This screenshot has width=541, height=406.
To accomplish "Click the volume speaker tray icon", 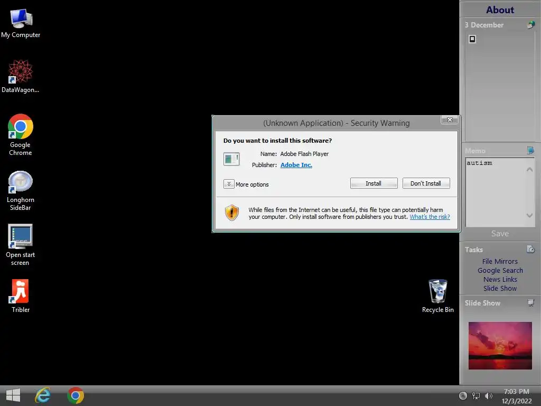I will click(x=488, y=396).
